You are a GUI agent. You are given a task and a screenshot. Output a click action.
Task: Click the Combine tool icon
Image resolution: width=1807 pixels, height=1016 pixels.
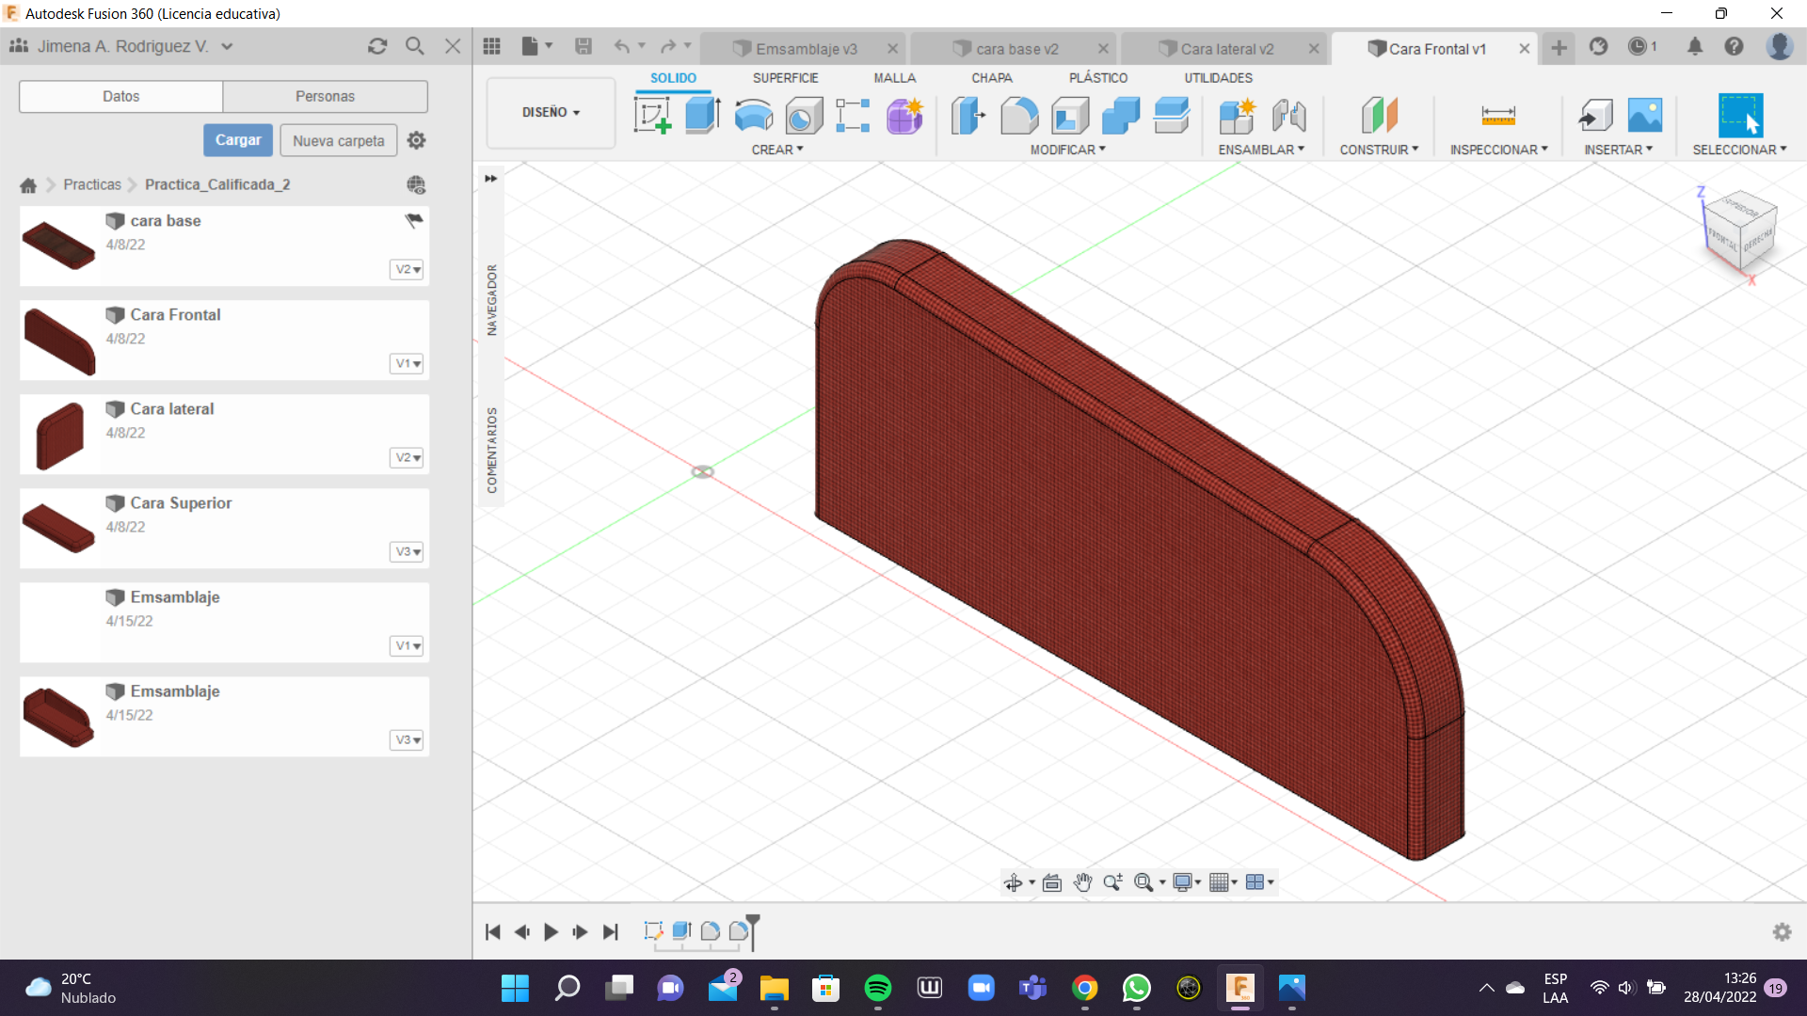(x=1121, y=116)
